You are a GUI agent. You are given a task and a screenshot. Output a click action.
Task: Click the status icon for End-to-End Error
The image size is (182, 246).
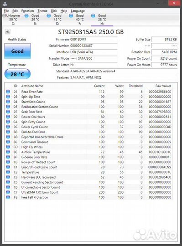pos(8,132)
